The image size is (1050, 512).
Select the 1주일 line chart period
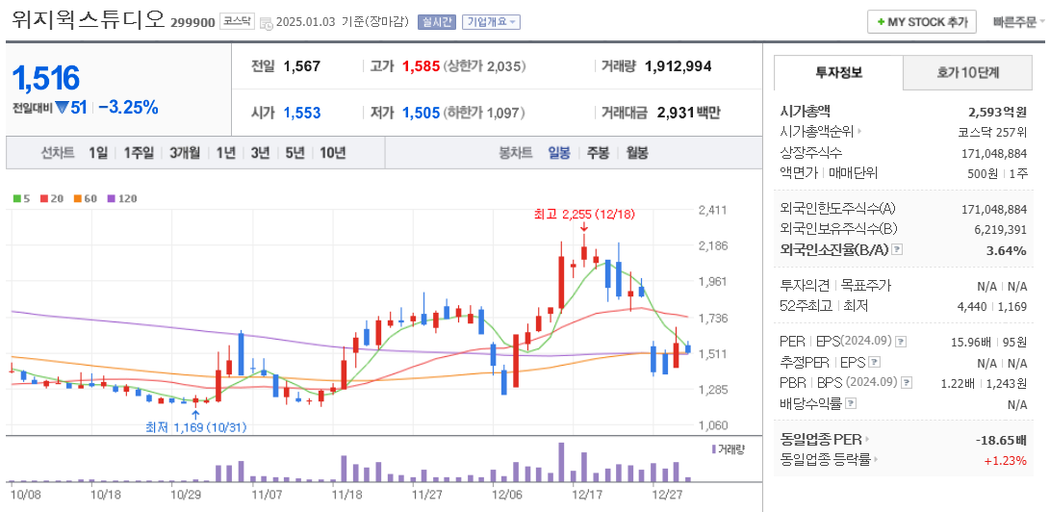(x=139, y=153)
